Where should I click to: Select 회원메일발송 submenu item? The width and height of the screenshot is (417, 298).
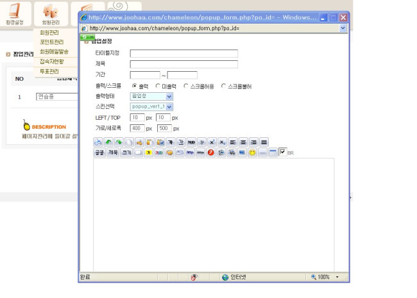pyautogui.click(x=54, y=51)
